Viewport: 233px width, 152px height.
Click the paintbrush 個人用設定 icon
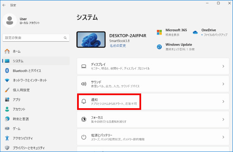click(7, 90)
